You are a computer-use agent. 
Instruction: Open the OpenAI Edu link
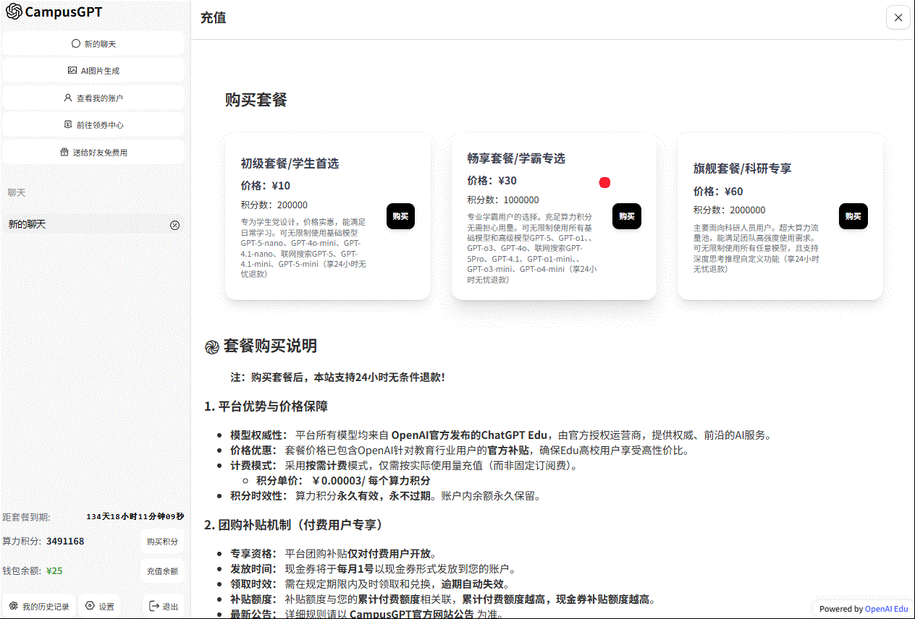click(887, 609)
